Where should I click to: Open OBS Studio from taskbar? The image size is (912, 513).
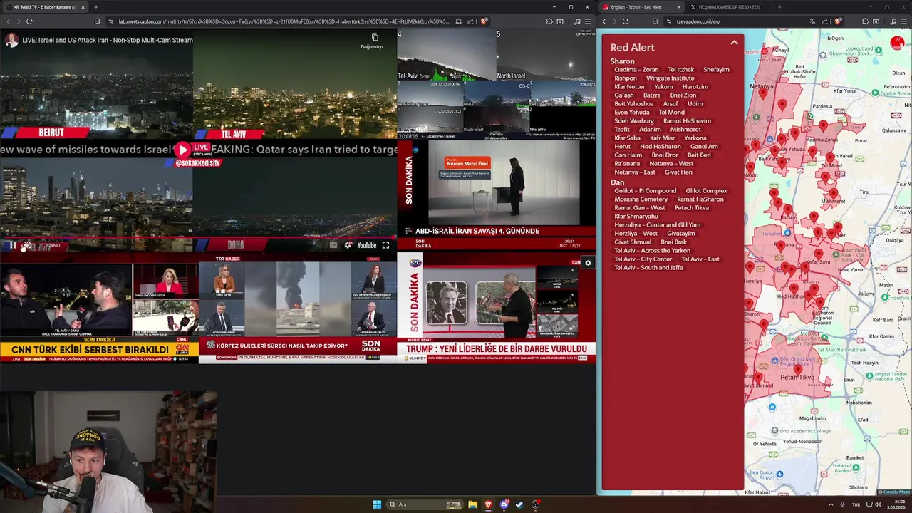(535, 504)
